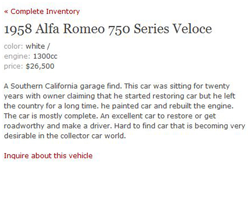Open the Complete Inventory link
The width and height of the screenshot is (248, 198).
pyautogui.click(x=42, y=12)
